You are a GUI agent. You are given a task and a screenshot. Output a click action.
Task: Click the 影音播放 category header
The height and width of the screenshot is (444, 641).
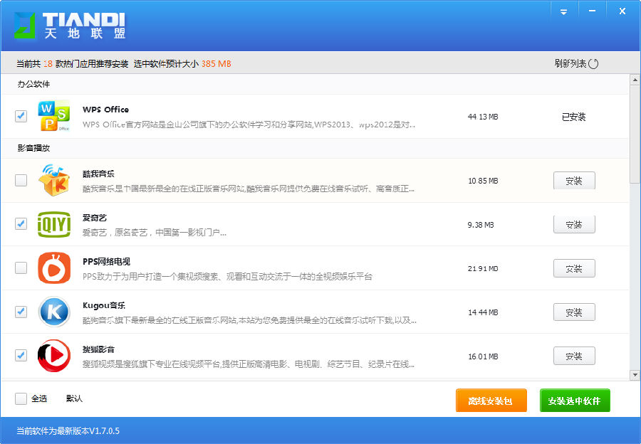point(34,148)
